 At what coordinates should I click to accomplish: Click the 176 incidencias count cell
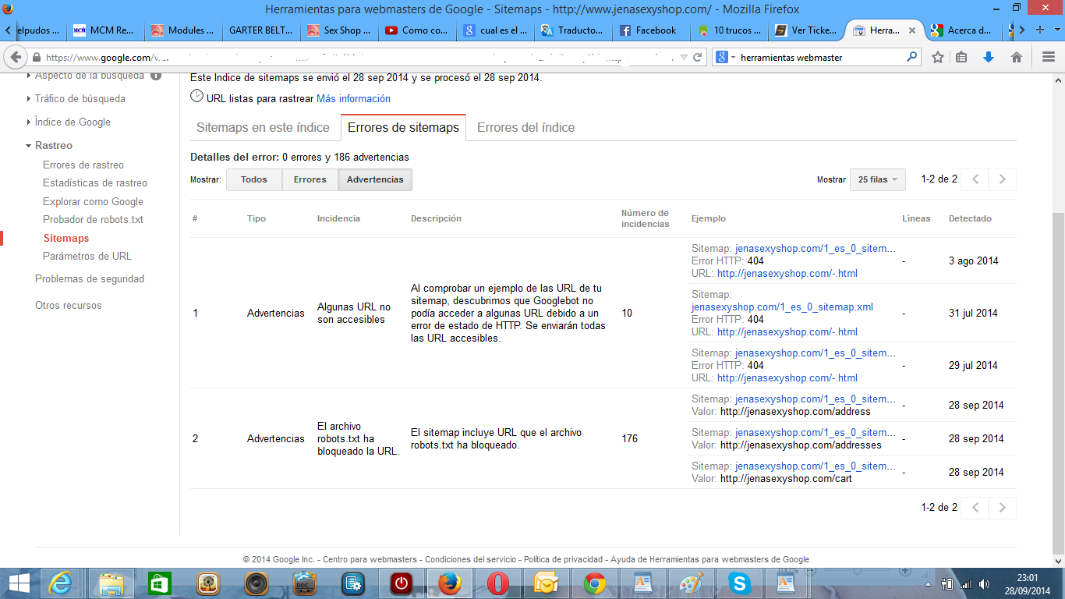[630, 438]
